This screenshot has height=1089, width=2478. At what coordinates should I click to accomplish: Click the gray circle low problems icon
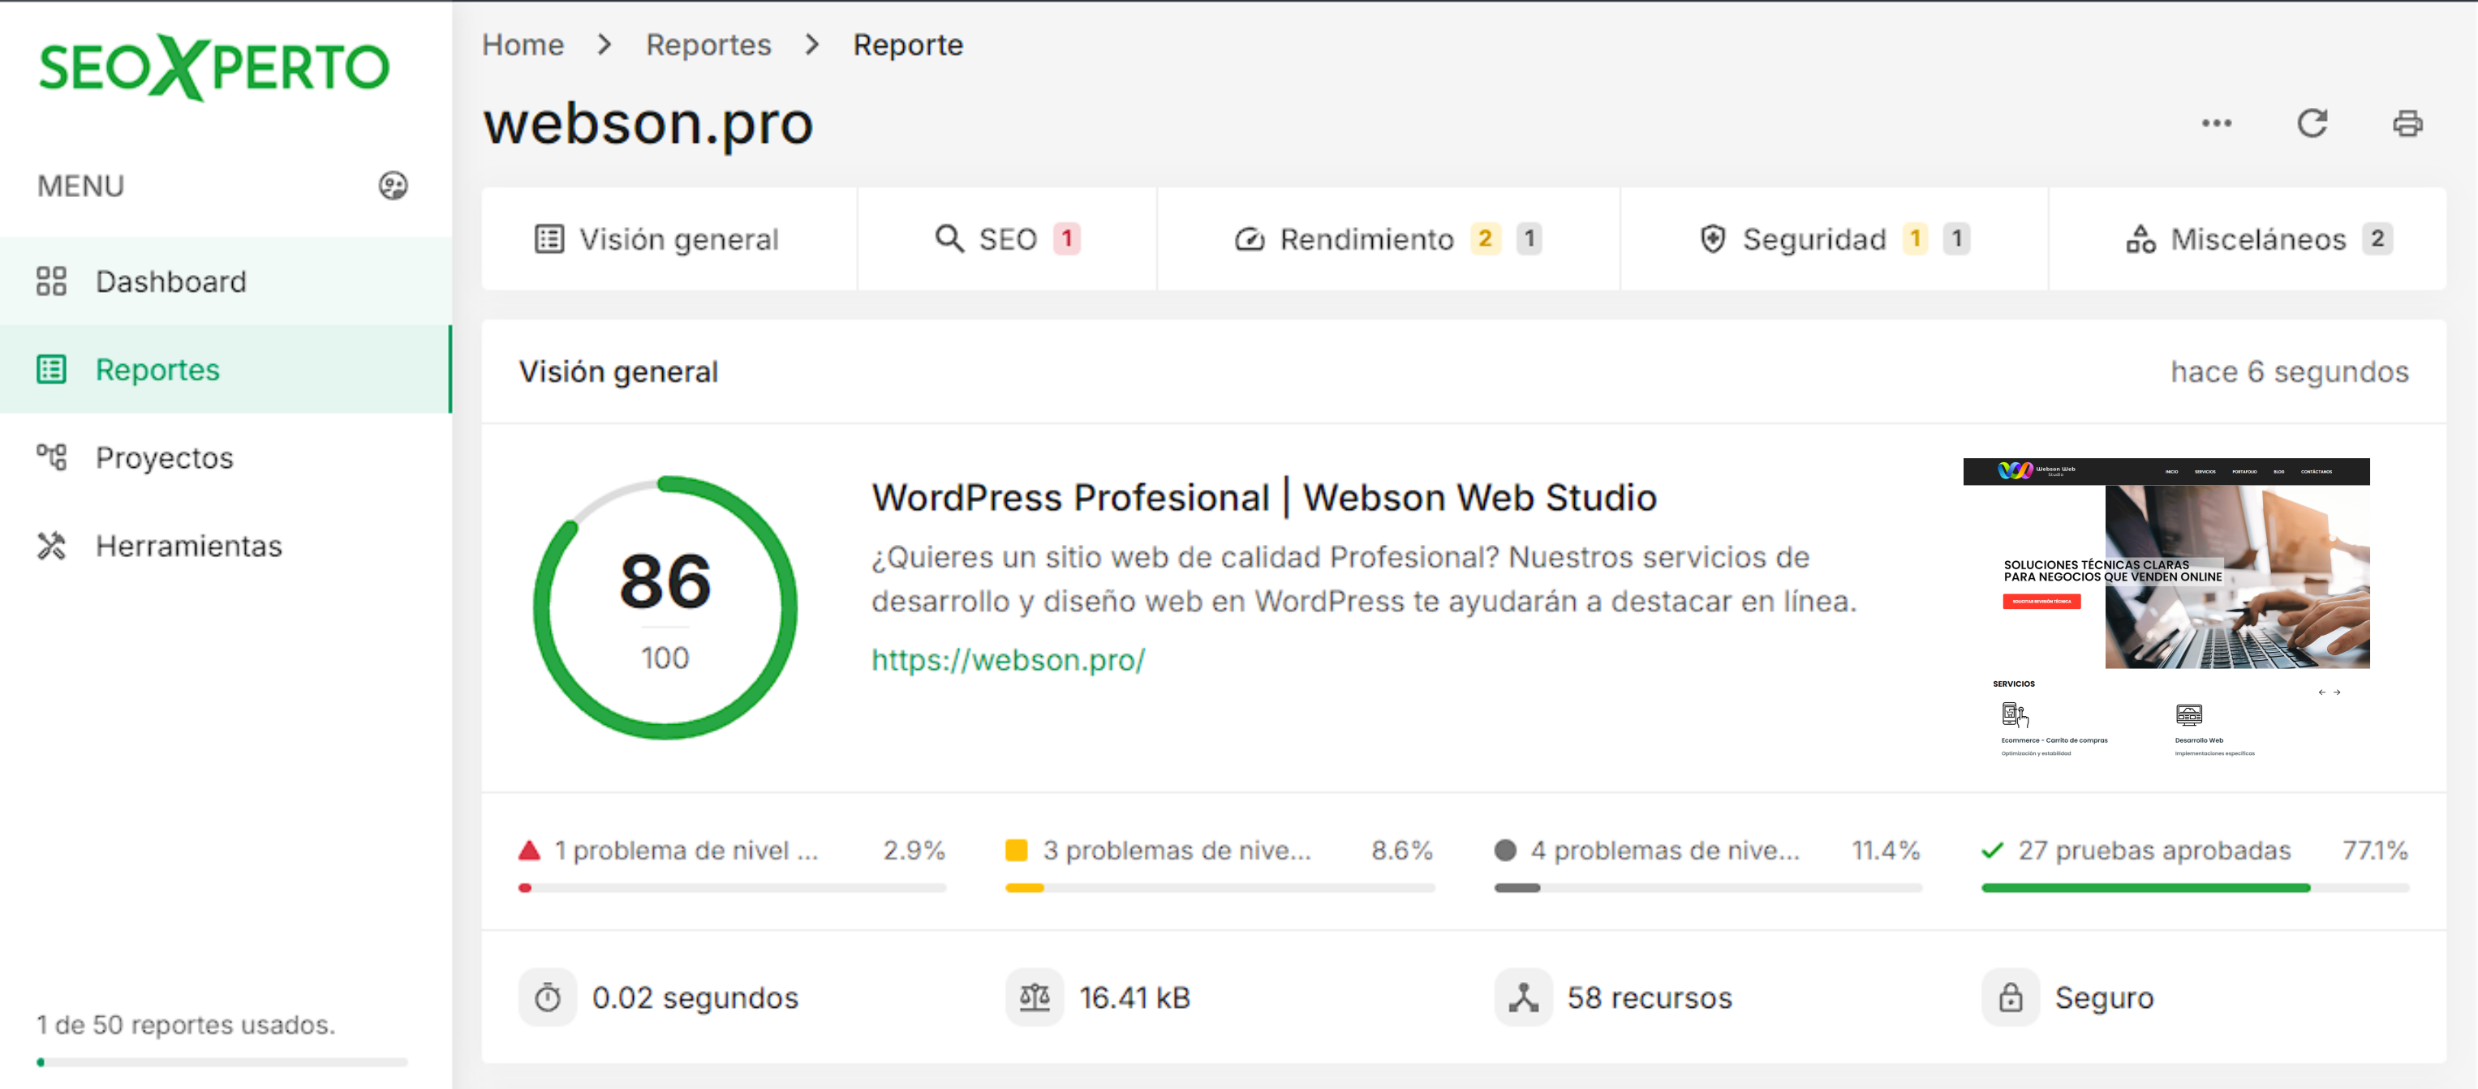[1505, 851]
